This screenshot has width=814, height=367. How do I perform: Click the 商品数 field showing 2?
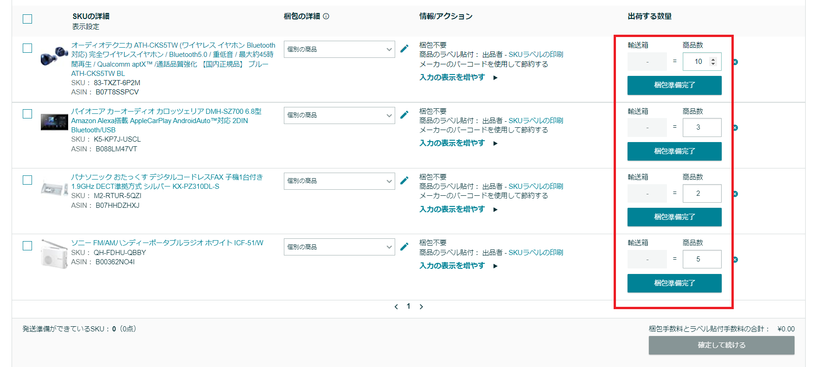tap(702, 193)
